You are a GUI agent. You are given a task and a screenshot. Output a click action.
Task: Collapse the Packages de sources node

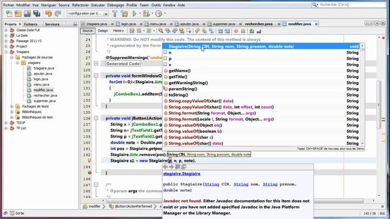(12, 57)
